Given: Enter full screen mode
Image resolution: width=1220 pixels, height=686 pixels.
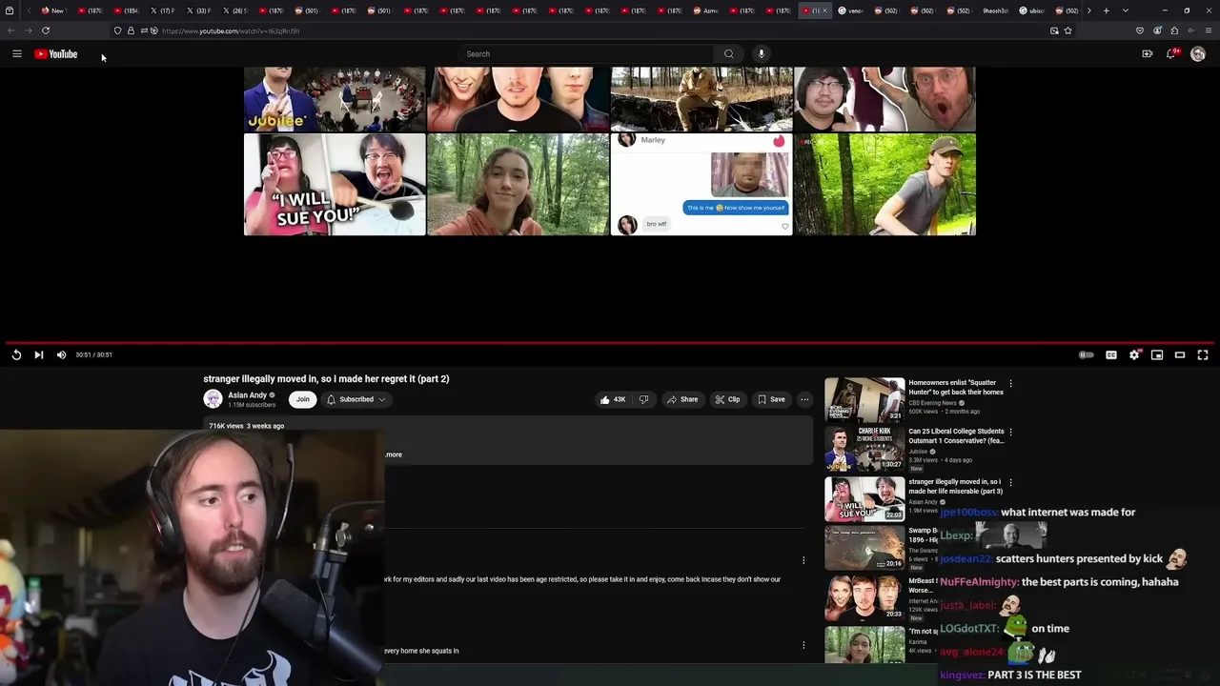Looking at the screenshot, I should click(x=1203, y=354).
